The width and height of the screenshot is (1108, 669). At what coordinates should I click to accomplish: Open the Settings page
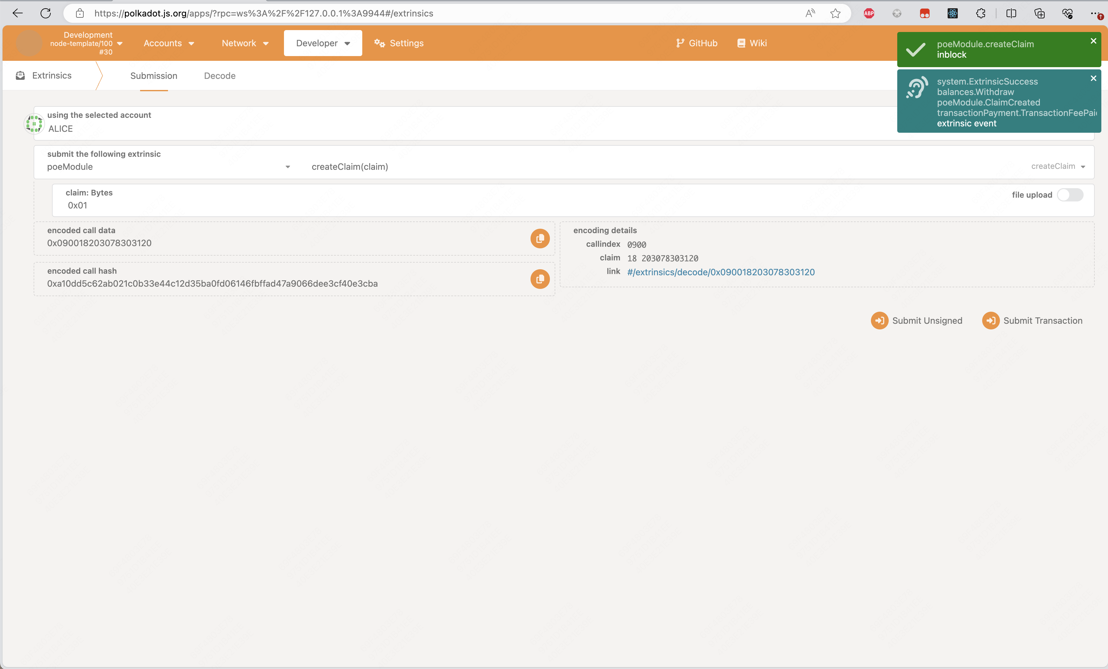coord(399,43)
